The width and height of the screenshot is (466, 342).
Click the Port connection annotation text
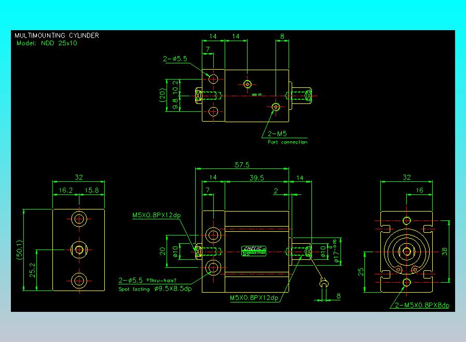[x=287, y=142]
